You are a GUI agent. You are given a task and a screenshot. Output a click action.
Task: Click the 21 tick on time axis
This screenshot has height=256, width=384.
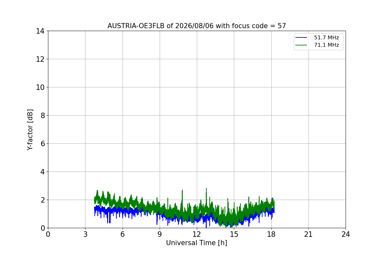308,234
